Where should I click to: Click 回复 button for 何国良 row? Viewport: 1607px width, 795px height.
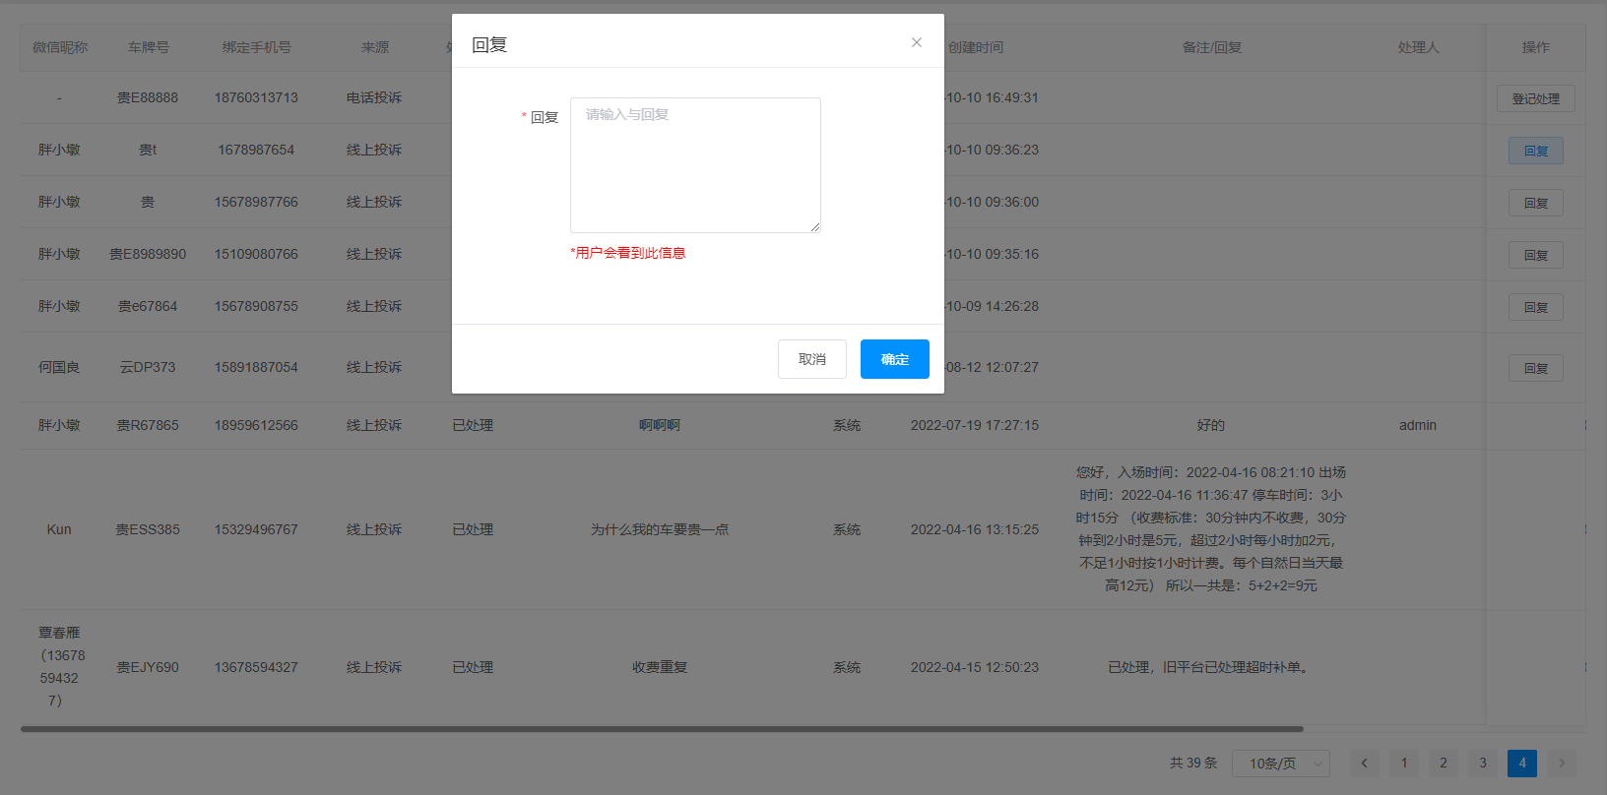(1535, 368)
